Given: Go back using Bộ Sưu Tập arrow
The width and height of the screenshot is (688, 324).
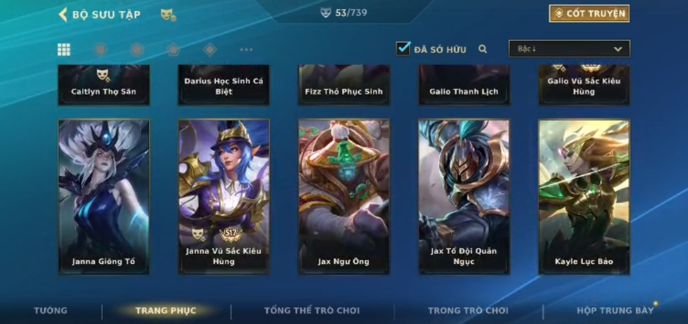Looking at the screenshot, I should (x=63, y=15).
